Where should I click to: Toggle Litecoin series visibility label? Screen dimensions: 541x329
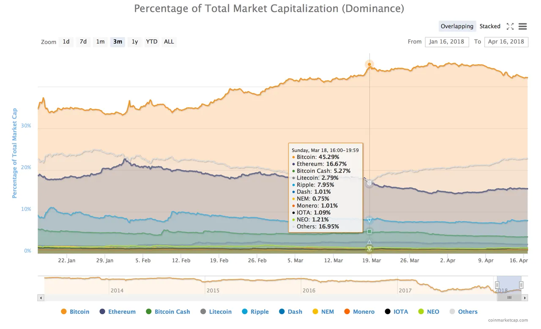[x=220, y=312]
